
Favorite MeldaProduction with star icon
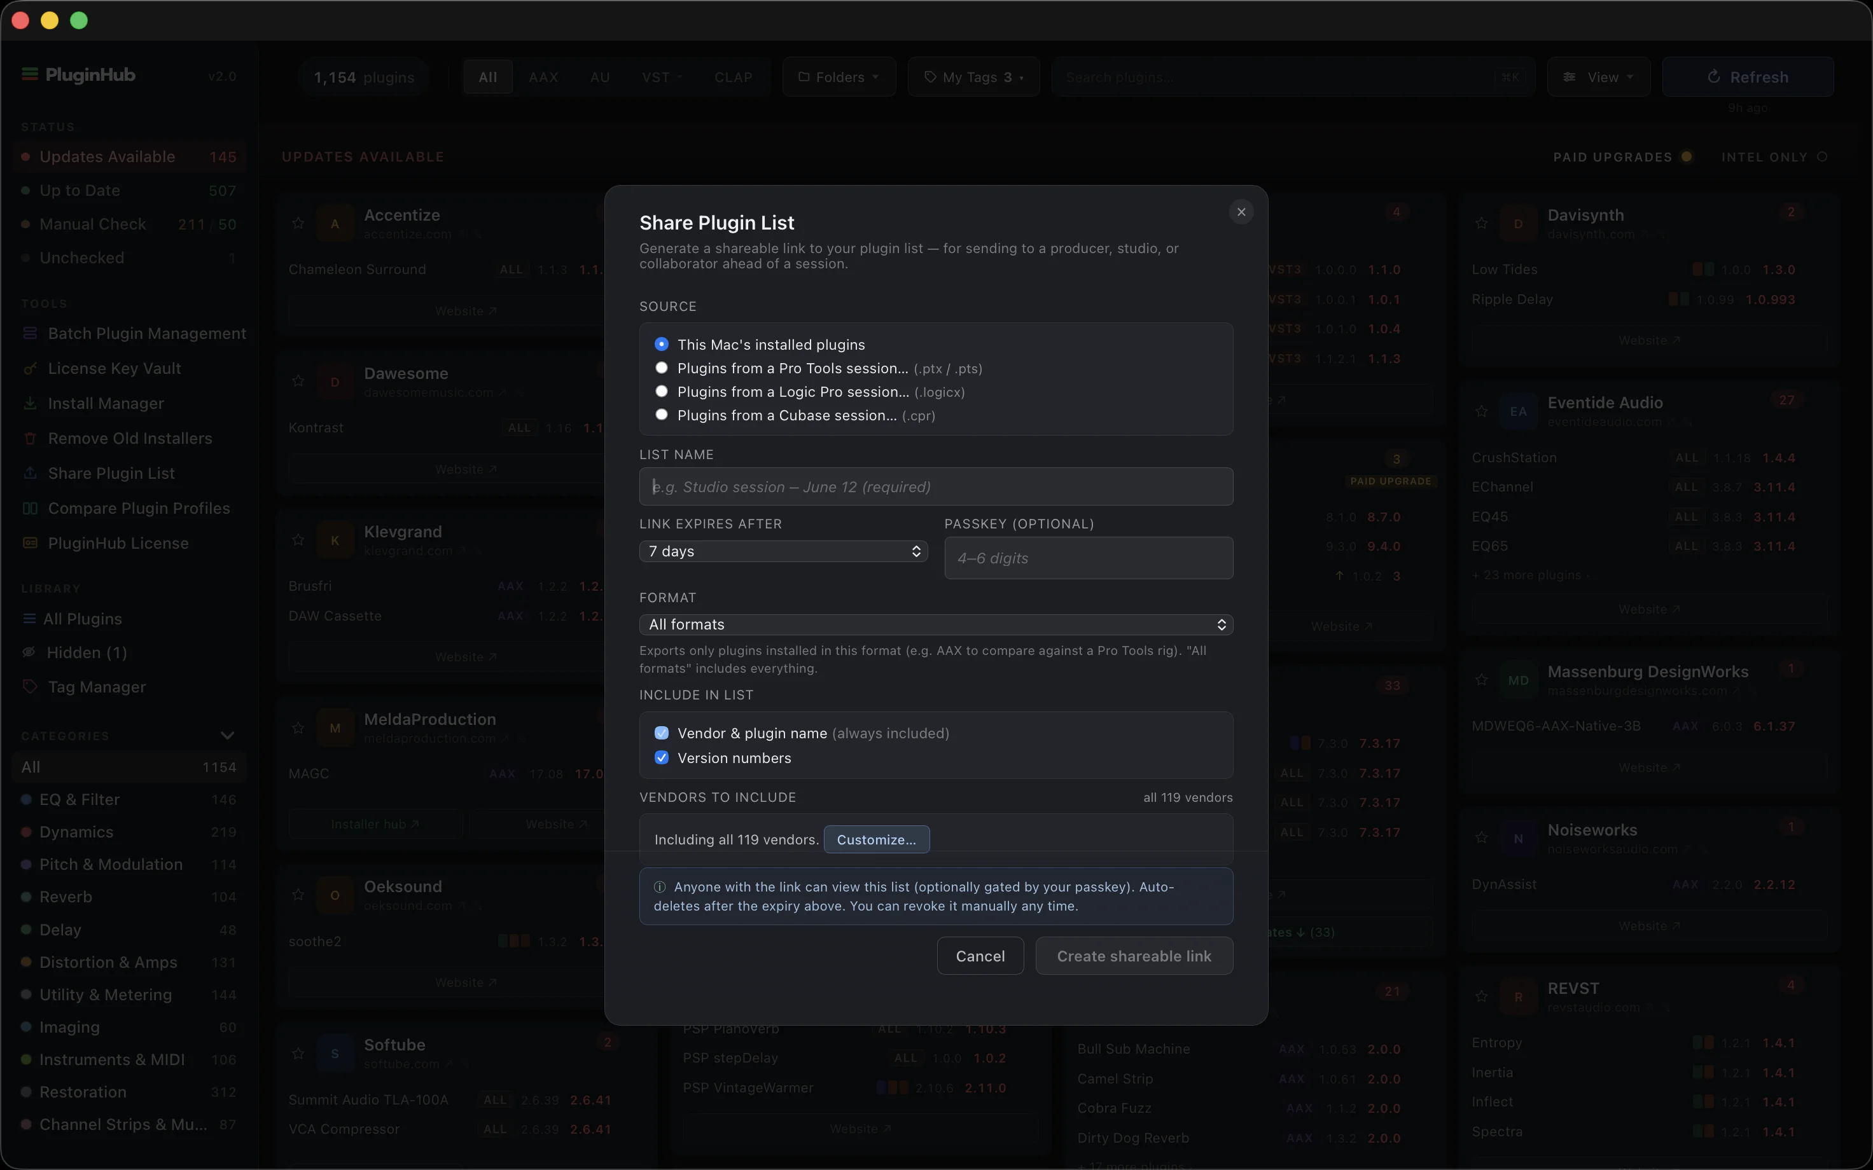(298, 727)
